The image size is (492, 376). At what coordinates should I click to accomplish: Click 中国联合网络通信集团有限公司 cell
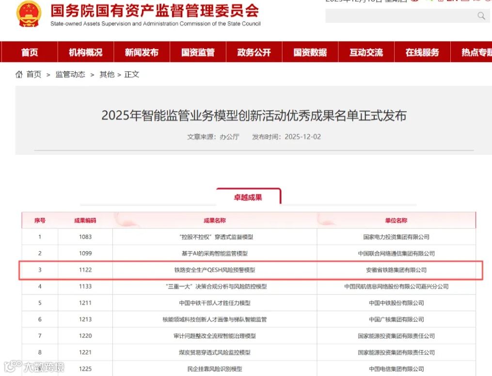[x=397, y=253]
